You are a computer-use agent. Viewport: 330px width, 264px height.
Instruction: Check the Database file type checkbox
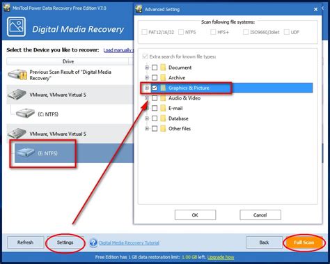tap(155, 118)
